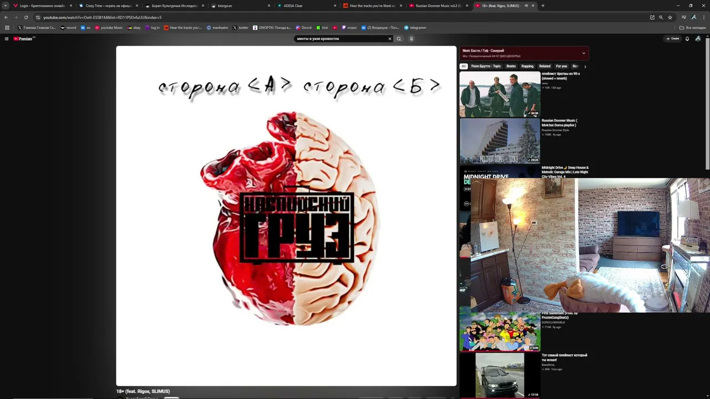Select the Brutto filter chip

coord(511,66)
